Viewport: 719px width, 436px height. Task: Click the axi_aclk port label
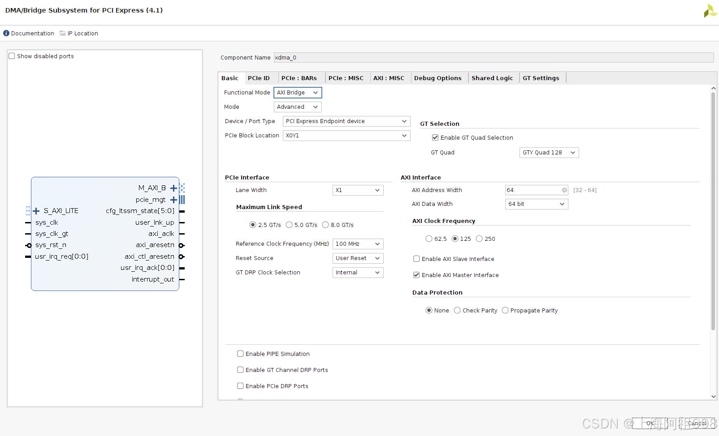[x=161, y=234]
